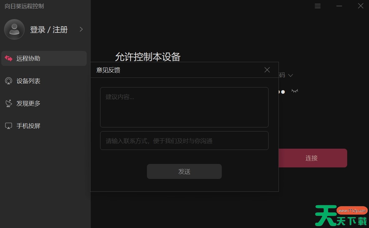Open the 设备列表 section

point(28,81)
